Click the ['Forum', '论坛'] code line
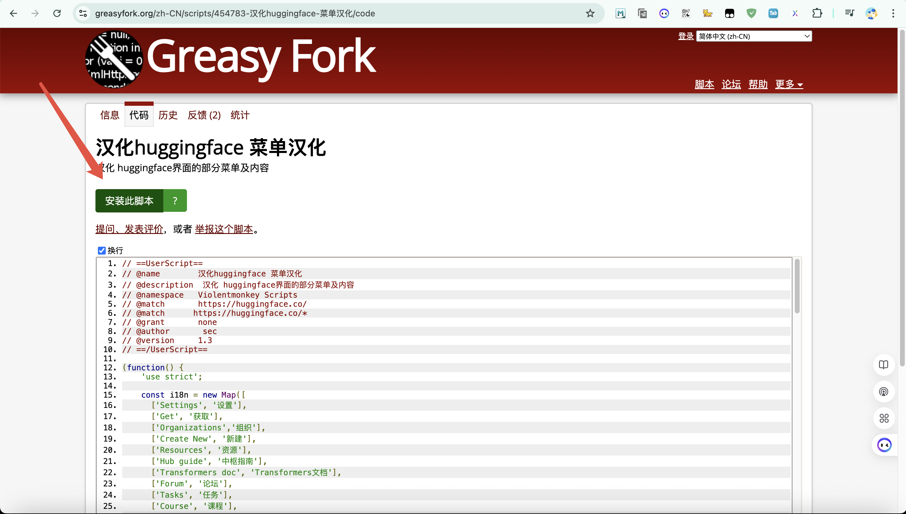The height and width of the screenshot is (514, 906). tap(191, 484)
